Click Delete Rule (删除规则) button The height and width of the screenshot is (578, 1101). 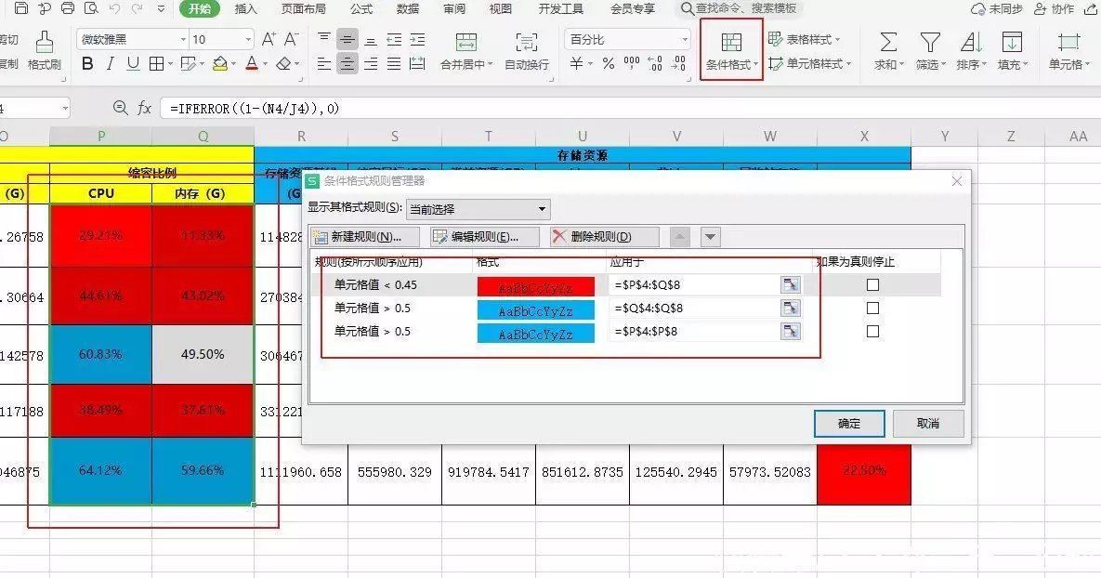[604, 237]
